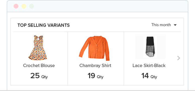Maximize window with green circle button
The width and height of the screenshot is (195, 91).
click(x=32, y=6)
